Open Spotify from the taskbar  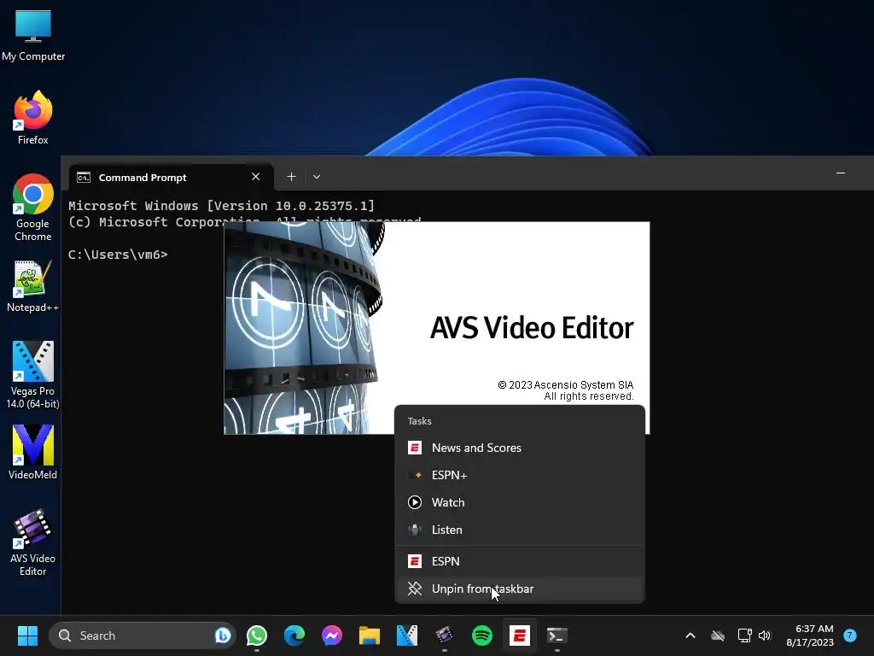(482, 635)
